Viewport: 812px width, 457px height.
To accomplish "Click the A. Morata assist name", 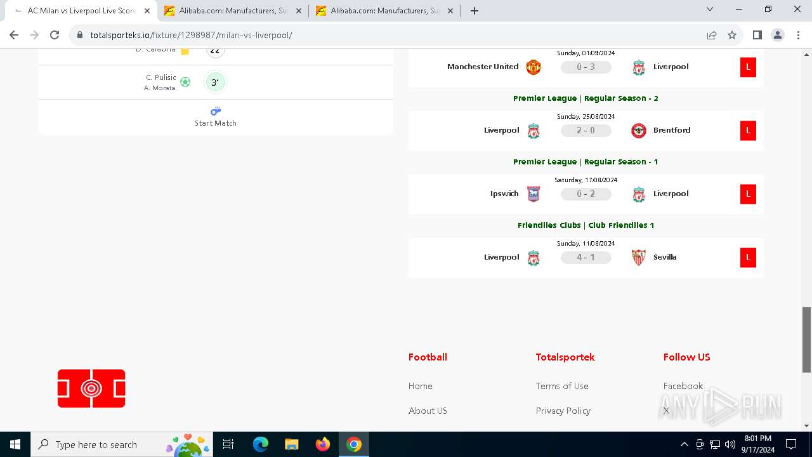I will tap(160, 88).
